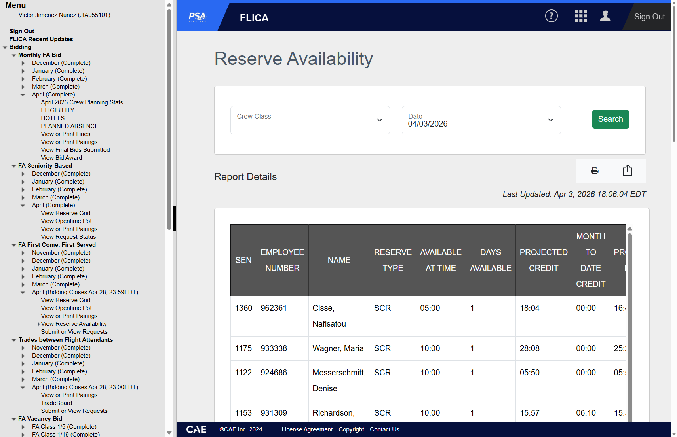677x437 pixels.
Task: Open the Date dropdown
Action: 481,120
